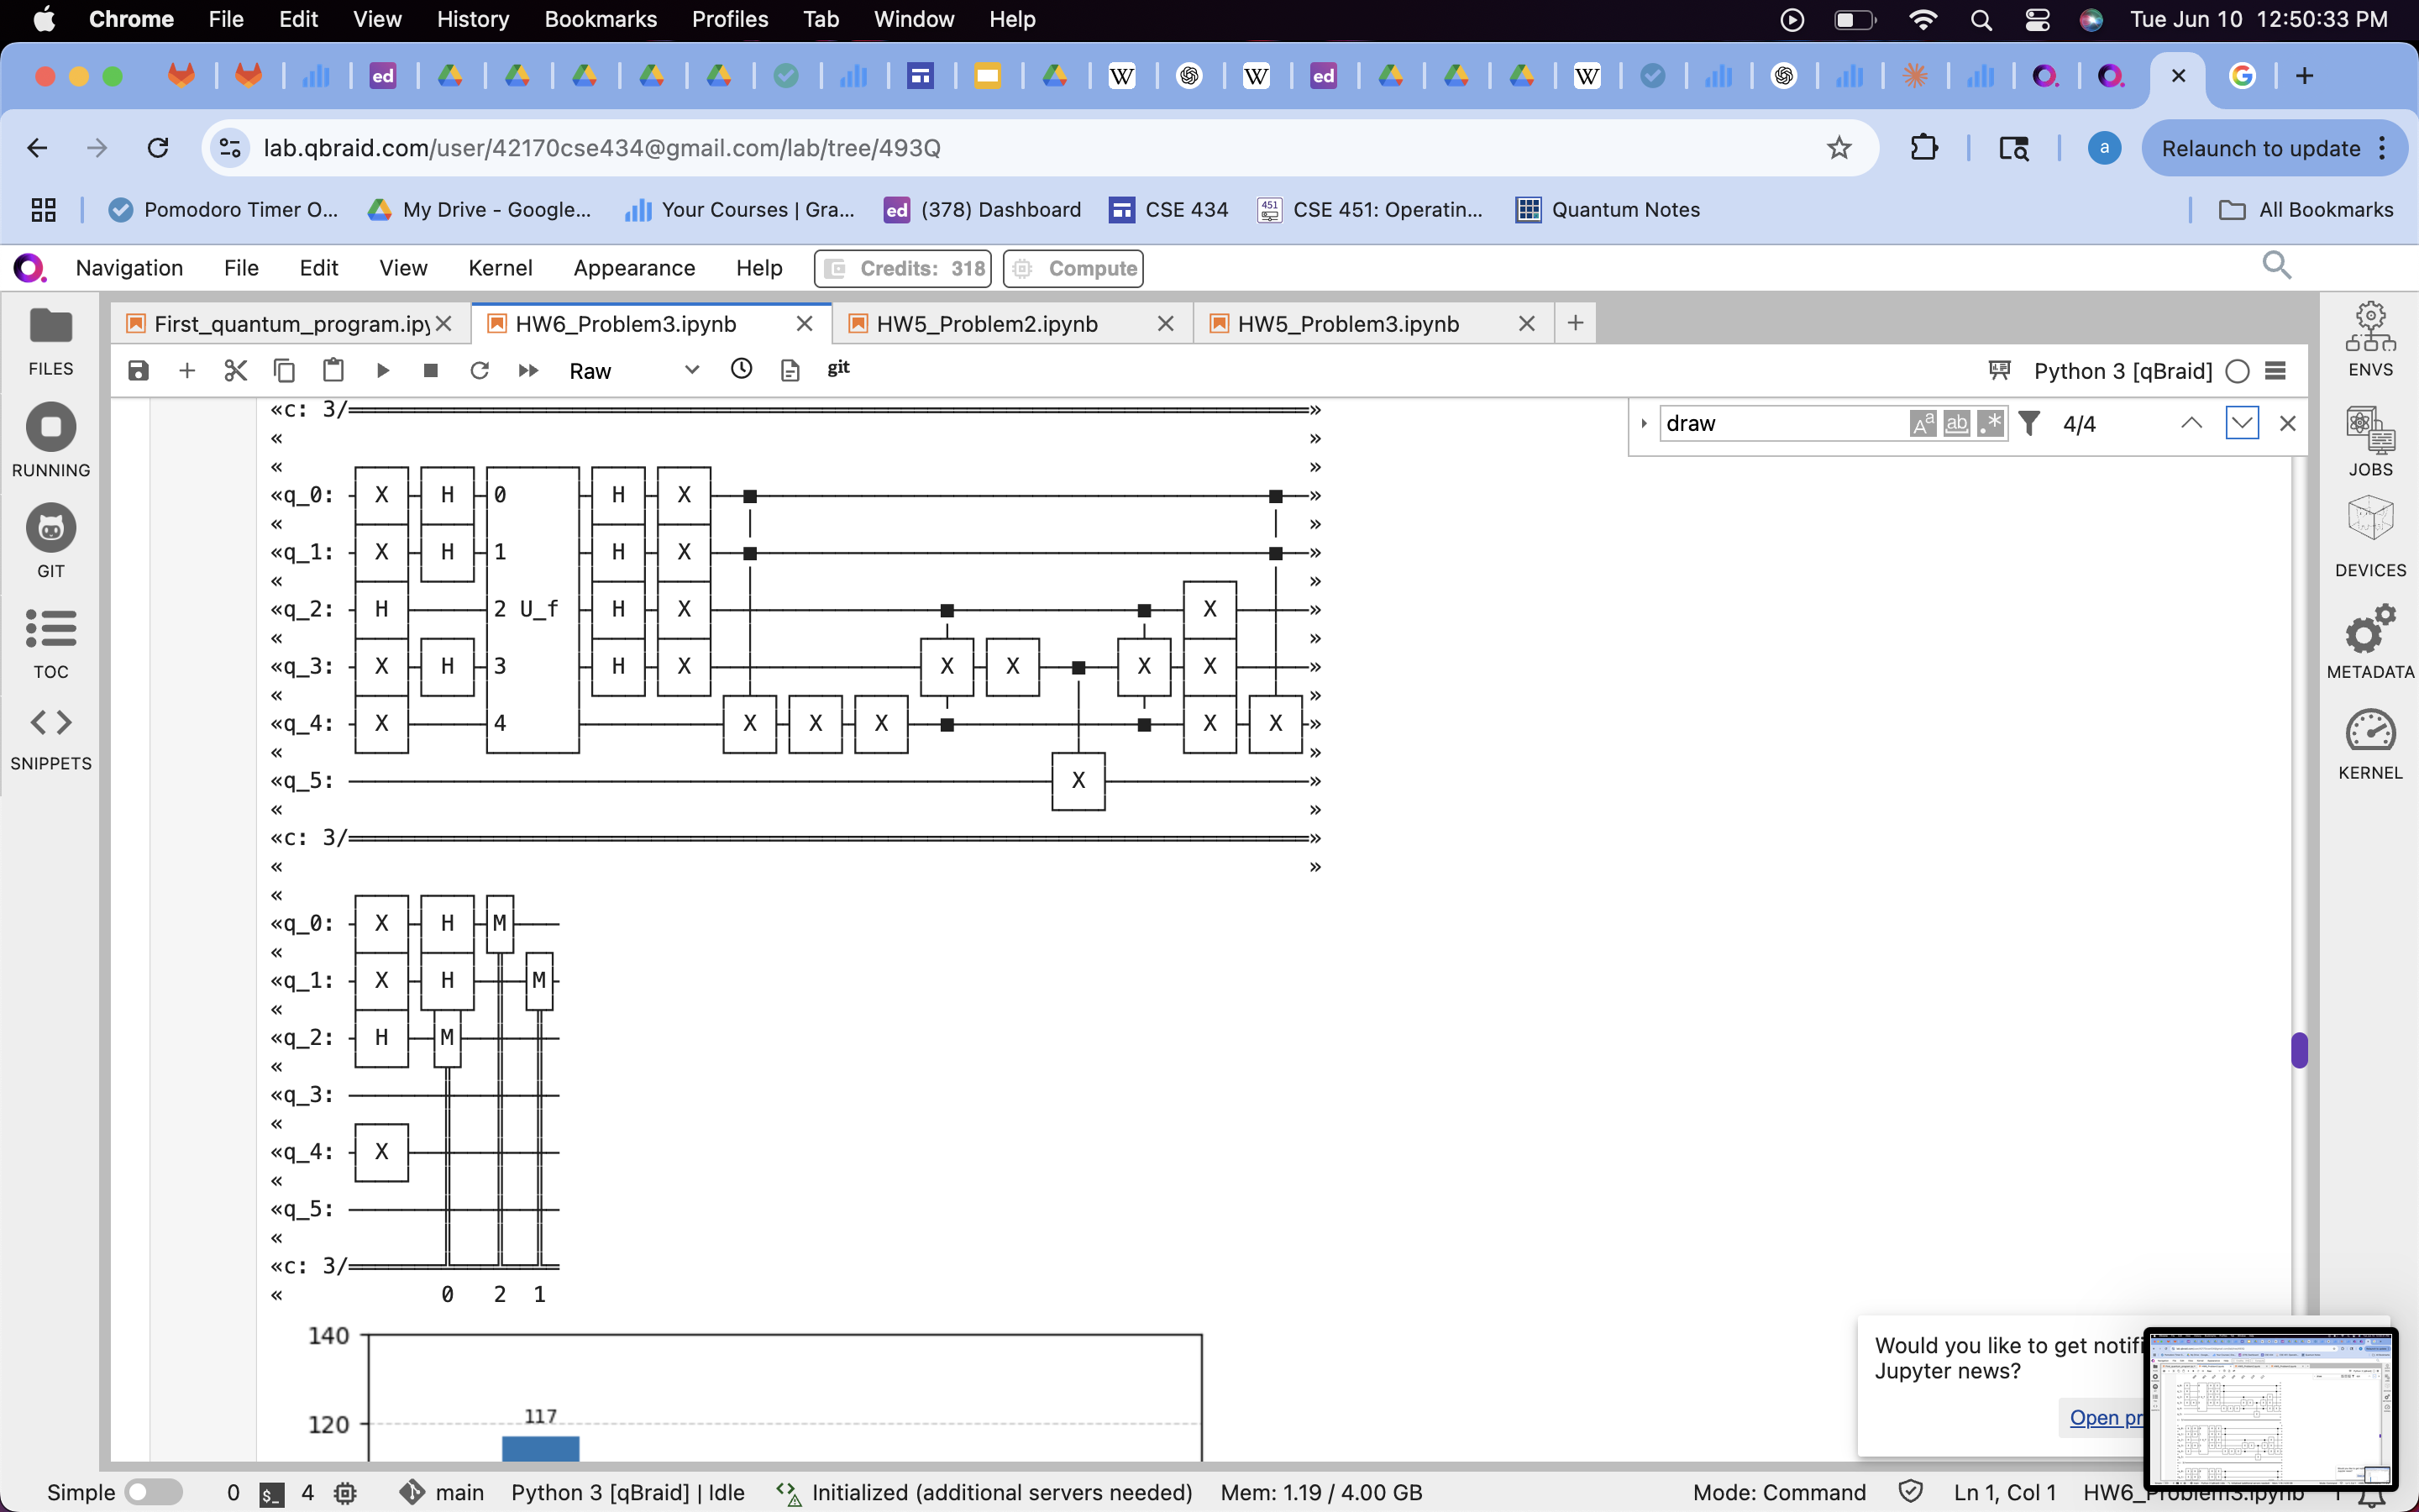This screenshot has height=1512, width=2419.
Task: Toggle match whole word in search
Action: 1956,424
